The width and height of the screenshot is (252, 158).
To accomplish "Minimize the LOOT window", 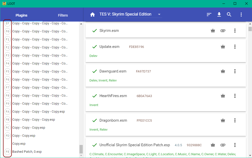I will pos(223,4).
